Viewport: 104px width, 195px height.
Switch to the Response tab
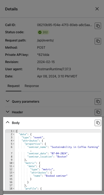(x=32, y=86)
